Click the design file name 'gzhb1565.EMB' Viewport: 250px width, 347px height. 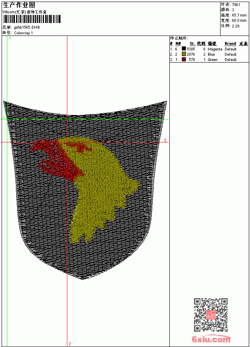coord(27,27)
